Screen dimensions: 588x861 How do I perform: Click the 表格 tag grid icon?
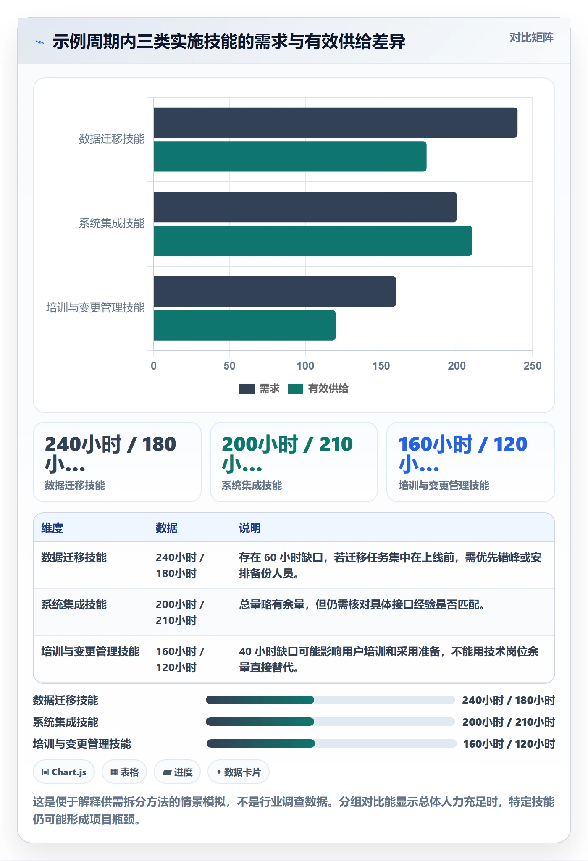tap(114, 772)
